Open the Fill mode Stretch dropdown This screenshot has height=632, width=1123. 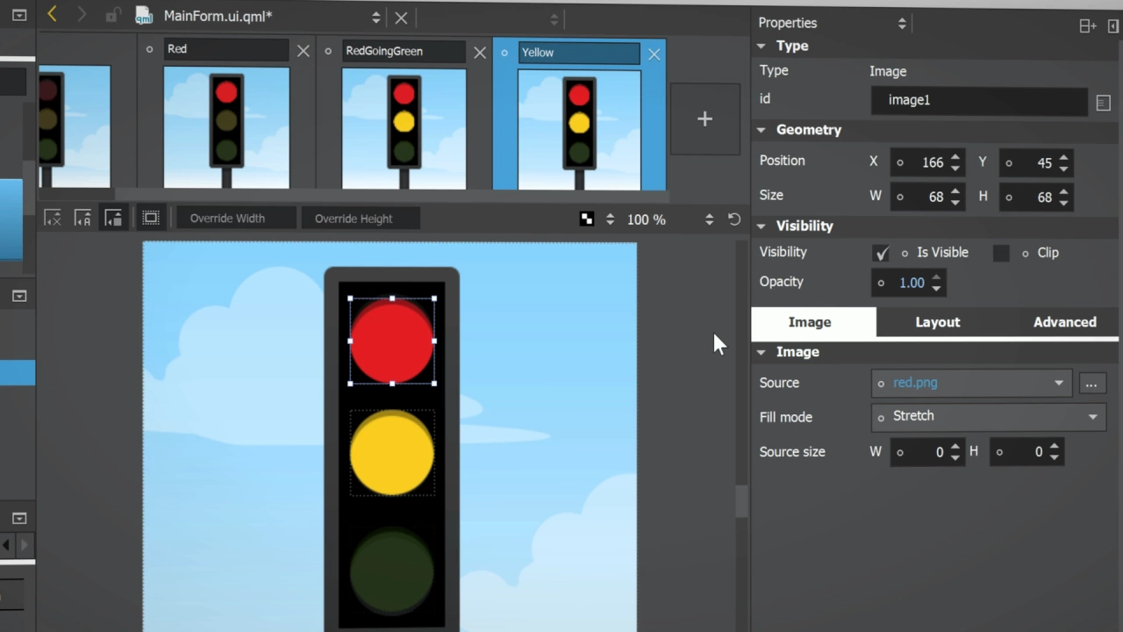tap(988, 417)
